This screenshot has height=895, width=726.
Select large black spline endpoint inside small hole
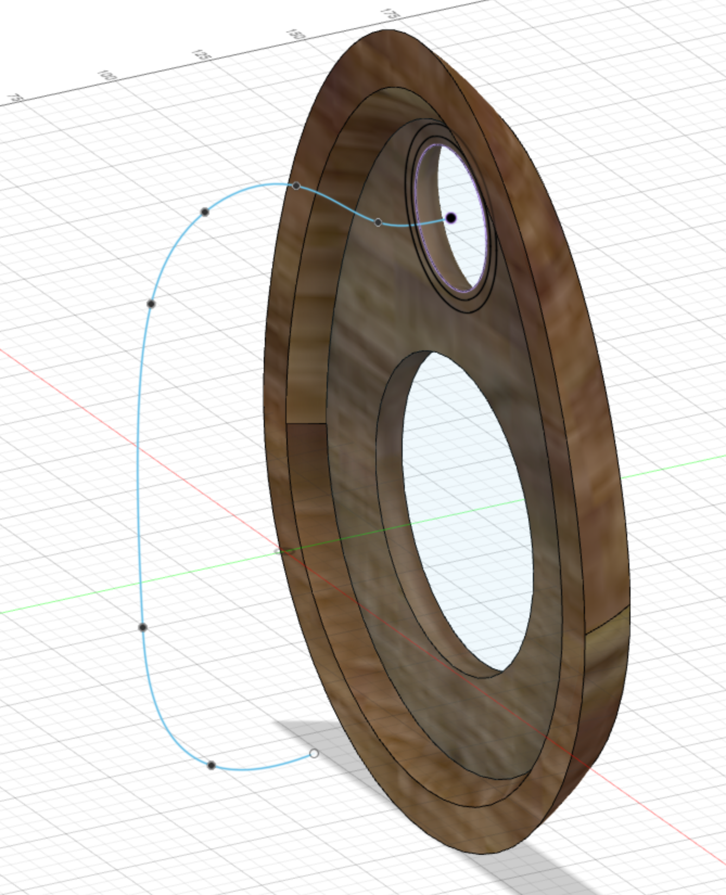(451, 218)
